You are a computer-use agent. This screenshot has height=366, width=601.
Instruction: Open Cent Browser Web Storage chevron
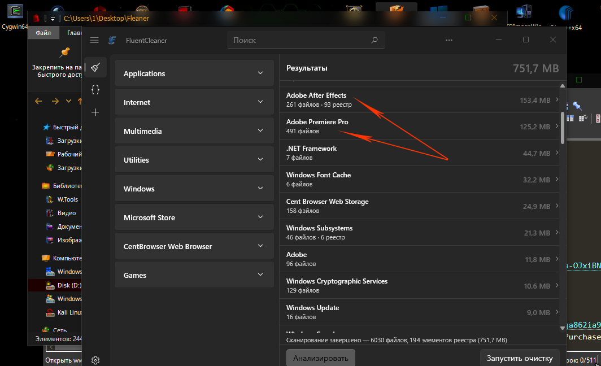click(x=556, y=206)
